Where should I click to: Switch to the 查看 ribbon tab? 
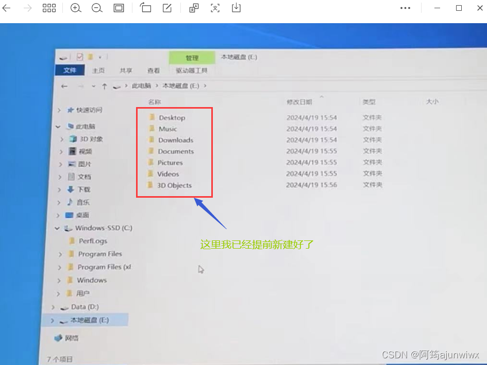tap(154, 71)
